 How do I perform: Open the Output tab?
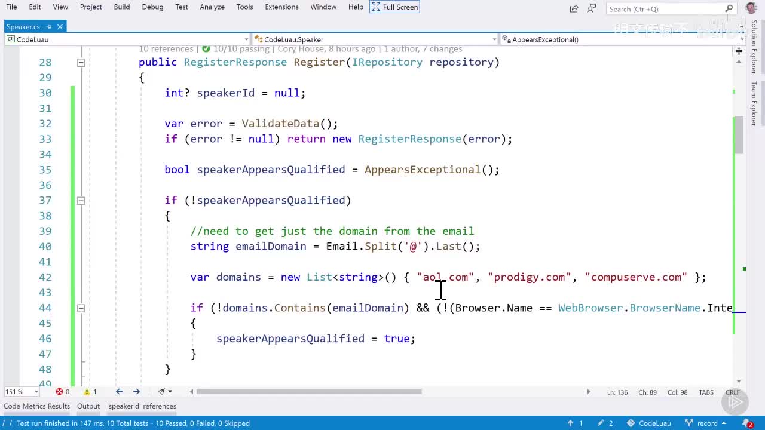coord(88,406)
